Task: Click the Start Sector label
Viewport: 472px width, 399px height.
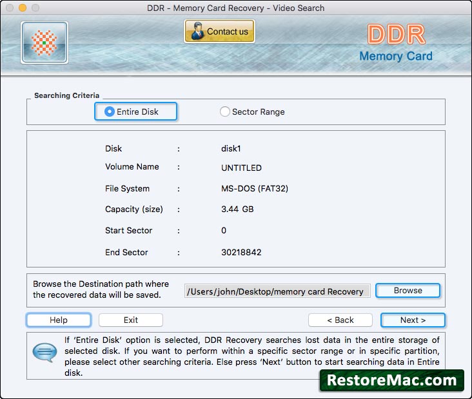Action: (128, 231)
